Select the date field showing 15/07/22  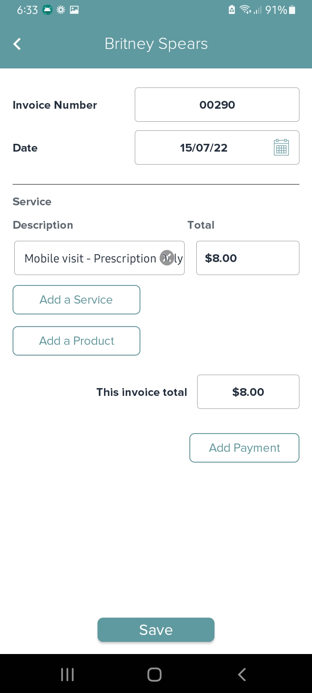click(204, 148)
